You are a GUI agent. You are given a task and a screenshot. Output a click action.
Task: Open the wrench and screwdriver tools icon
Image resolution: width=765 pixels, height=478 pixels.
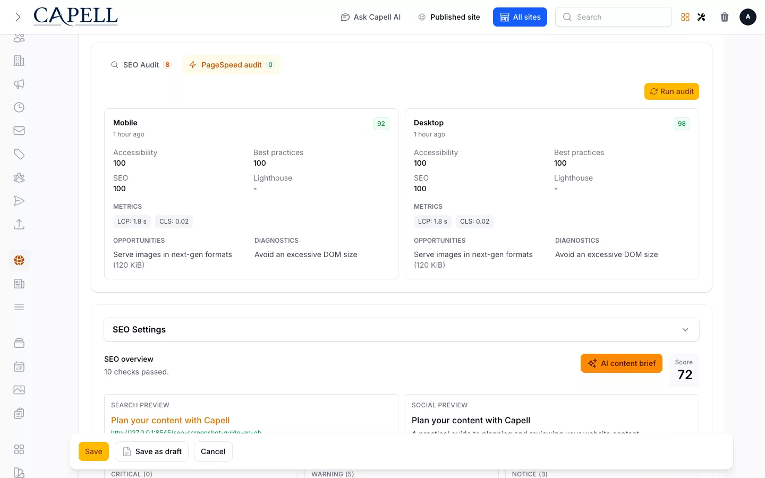pos(701,17)
